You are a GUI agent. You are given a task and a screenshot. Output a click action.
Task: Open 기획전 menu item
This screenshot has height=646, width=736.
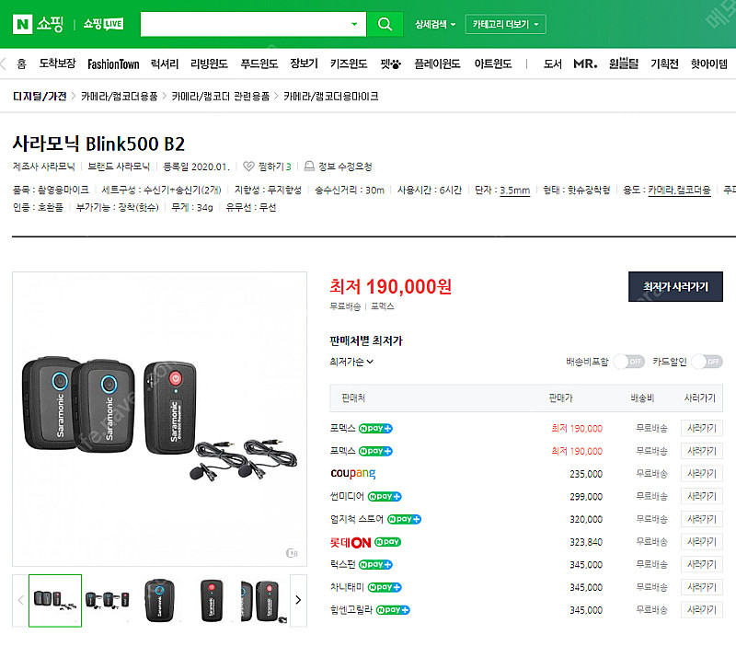point(664,63)
